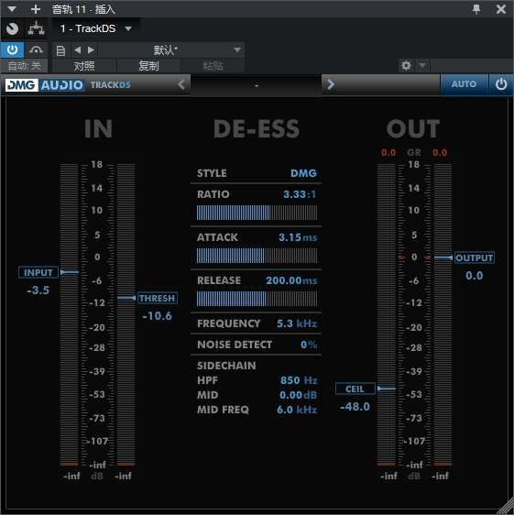Expand the arrow next to the gear
This screenshot has height=515, width=514.
[422, 66]
